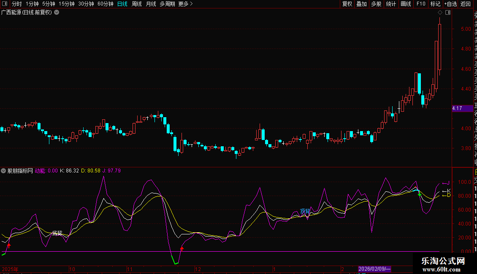Click the 返回 back button

(466, 4)
